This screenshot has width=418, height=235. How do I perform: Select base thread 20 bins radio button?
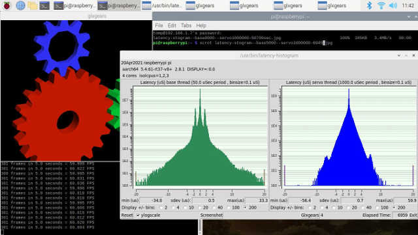pyautogui.click(x=199, y=208)
